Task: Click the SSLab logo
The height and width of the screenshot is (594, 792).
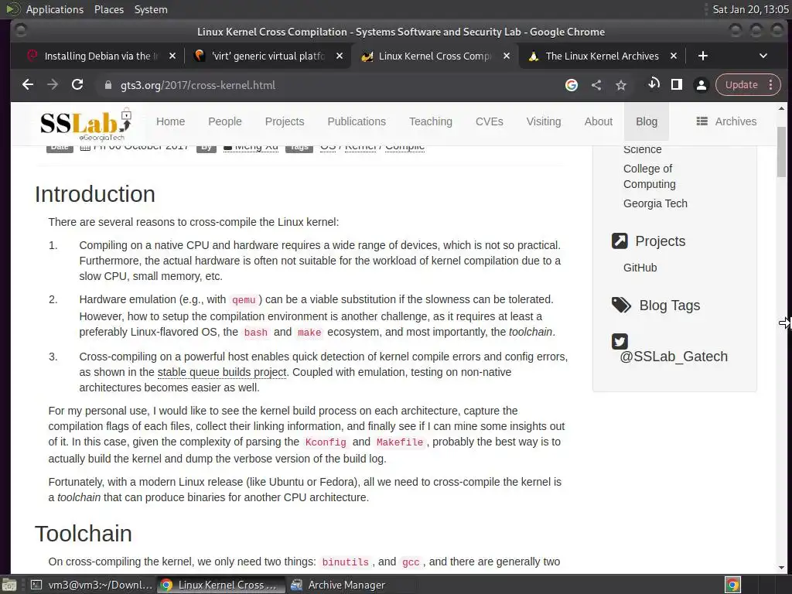Action: [86, 123]
